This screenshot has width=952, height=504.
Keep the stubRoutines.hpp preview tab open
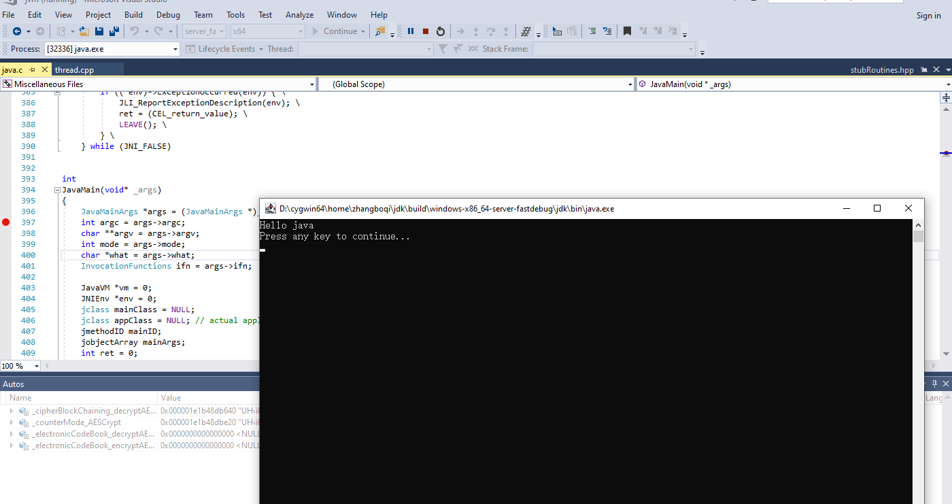point(923,69)
